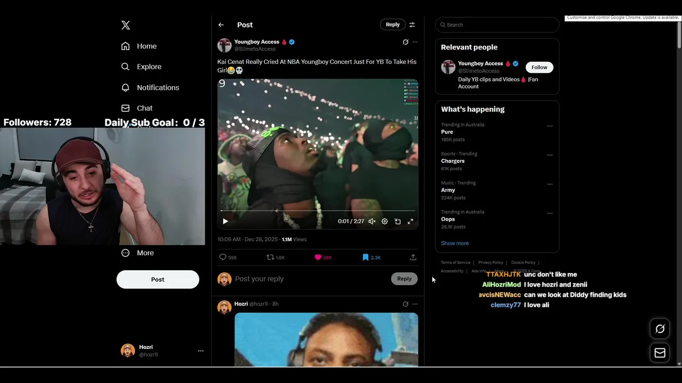Click the Reply button in post header

(393, 24)
